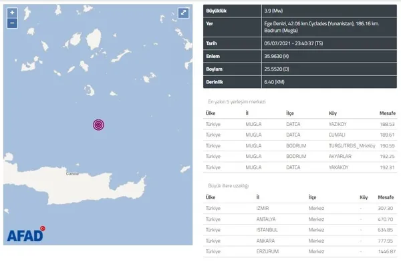This screenshot has height=266, width=401.
Task: Click the İlçe column header in nearest settlements table
Action: click(290, 113)
